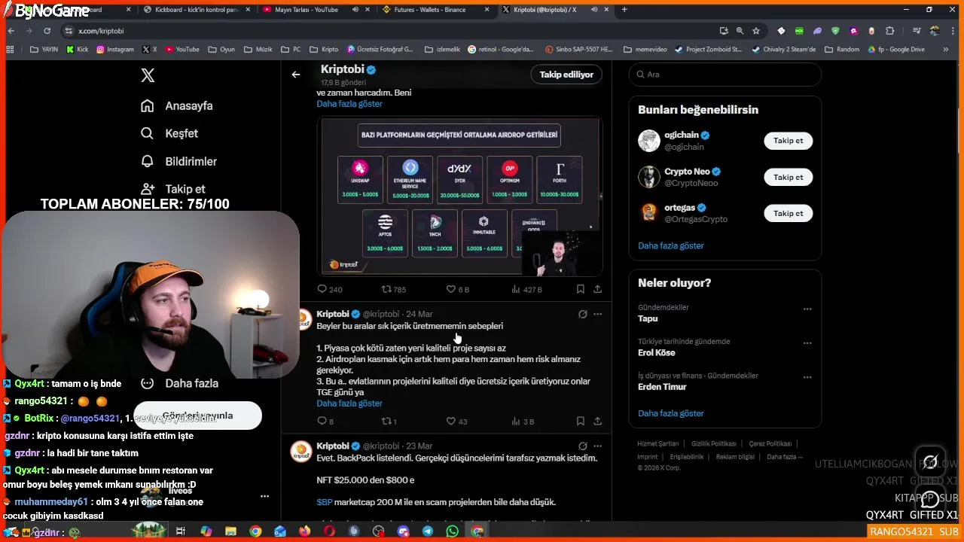964x542 pixels.
Task: Bookmark the 24 Mar post
Action: click(581, 422)
